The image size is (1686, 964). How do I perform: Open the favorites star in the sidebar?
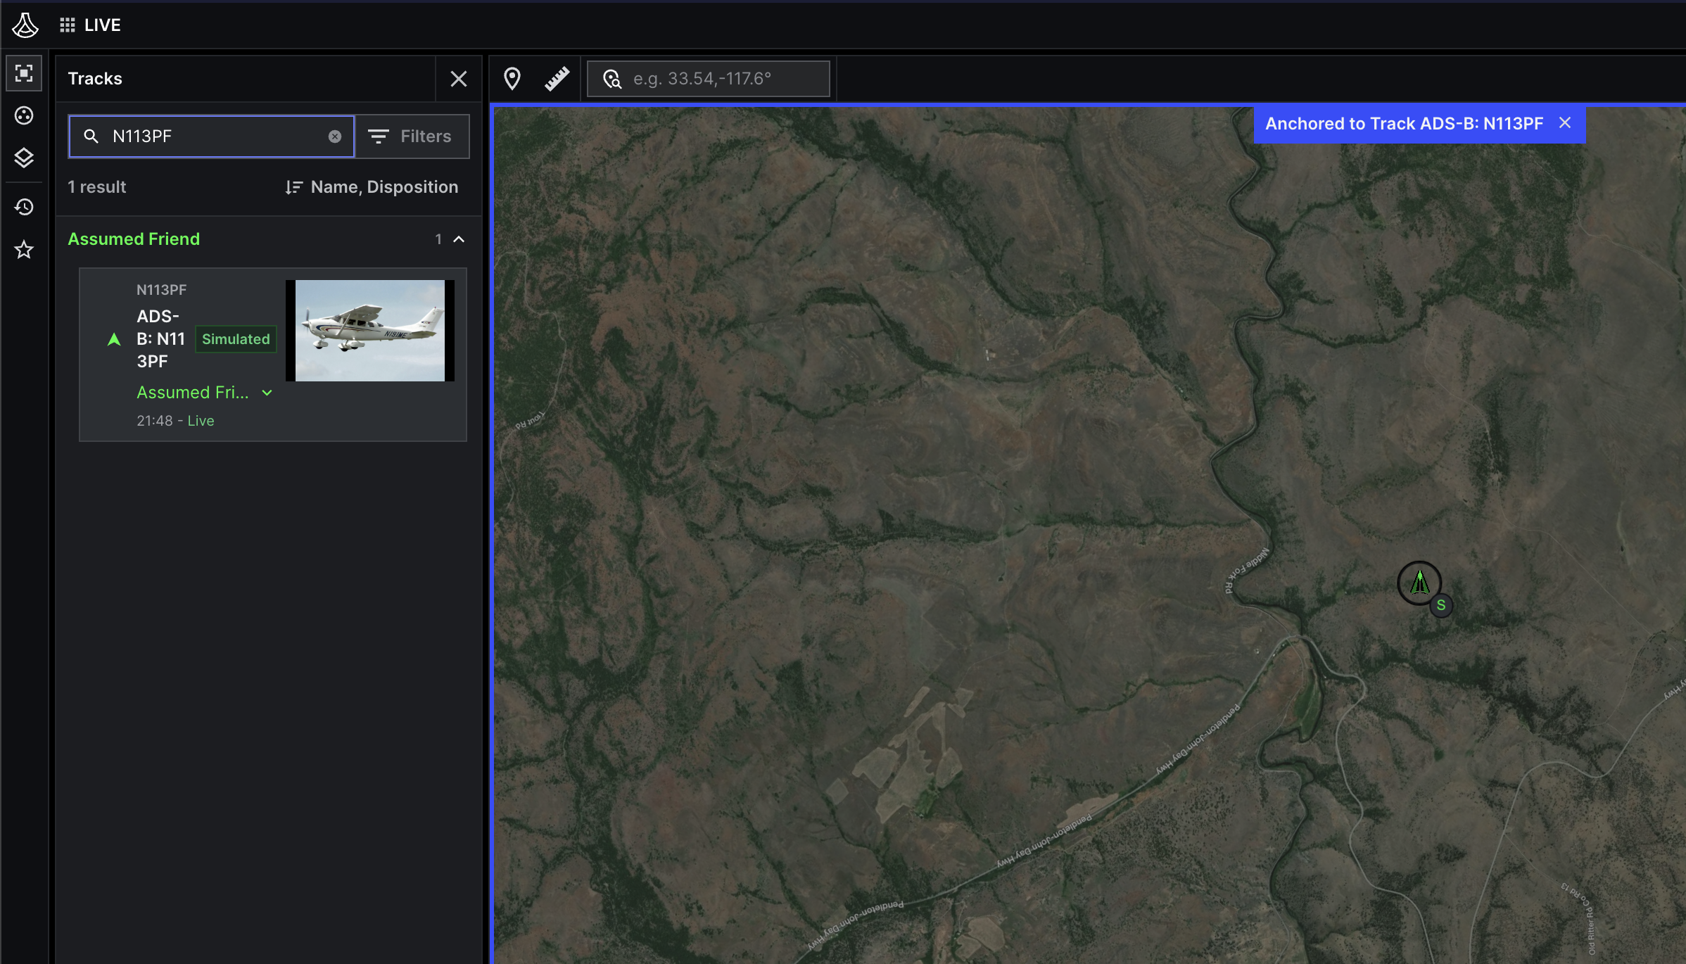pos(24,250)
